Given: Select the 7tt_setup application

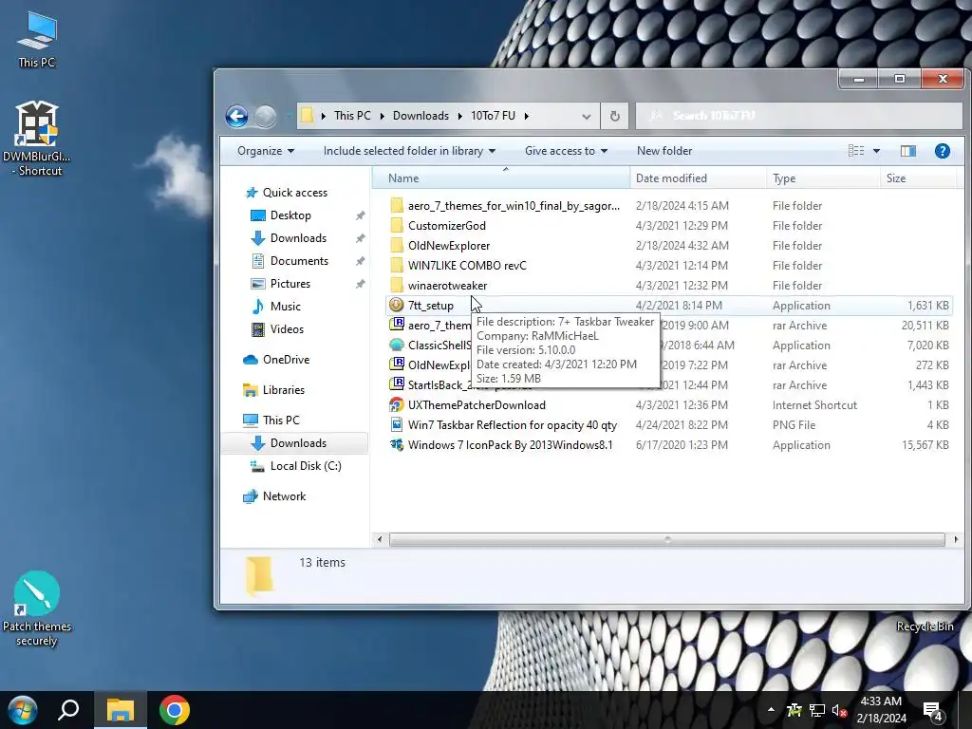Looking at the screenshot, I should (x=667, y=305).
